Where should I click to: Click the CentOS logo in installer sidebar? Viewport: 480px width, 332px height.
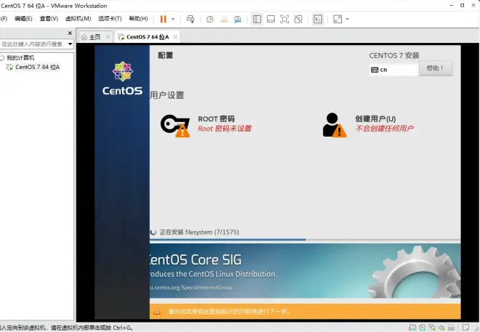coord(122,78)
